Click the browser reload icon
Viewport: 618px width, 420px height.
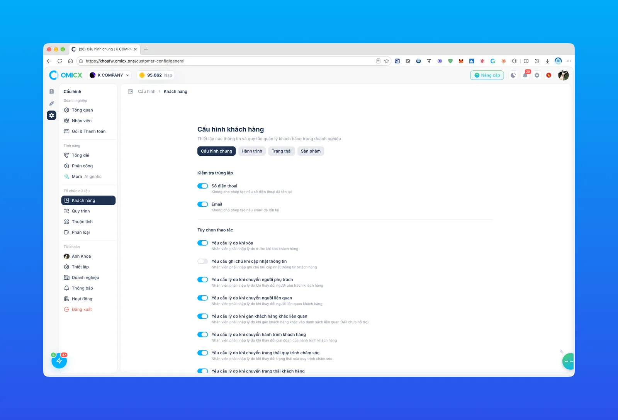tap(60, 61)
